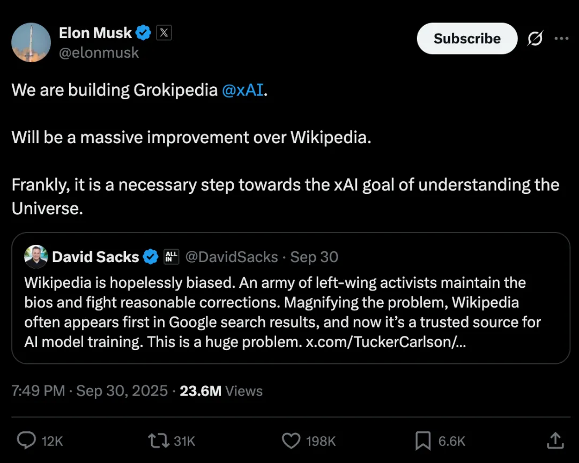The image size is (579, 463).
Task: Click David Sacks' All-In affiliate badge
Action: pyautogui.click(x=171, y=257)
